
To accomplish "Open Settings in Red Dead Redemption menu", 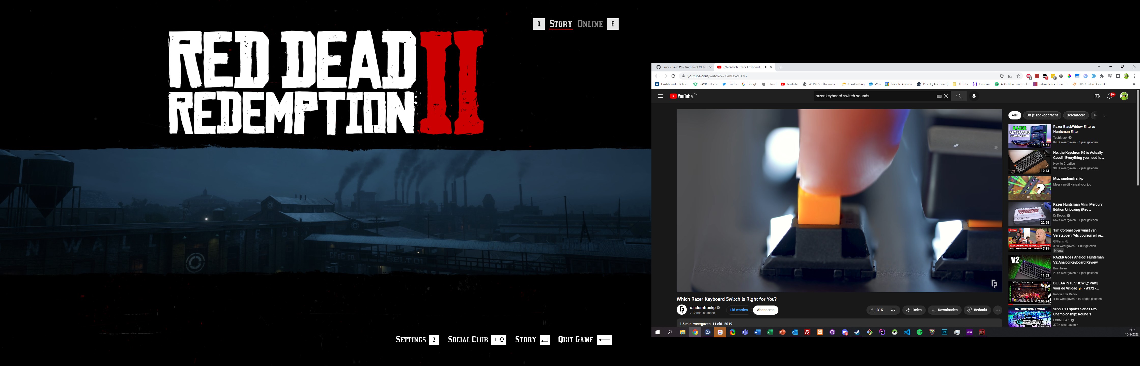I will pyautogui.click(x=411, y=340).
